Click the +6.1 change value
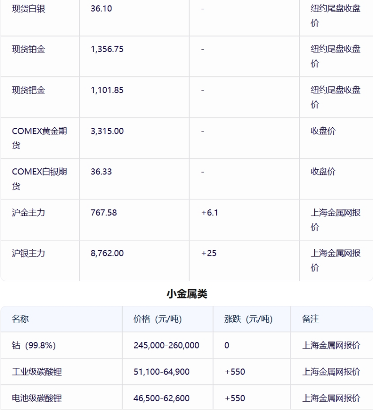Image resolution: width=373 pixels, height=410 pixels. pos(209,213)
